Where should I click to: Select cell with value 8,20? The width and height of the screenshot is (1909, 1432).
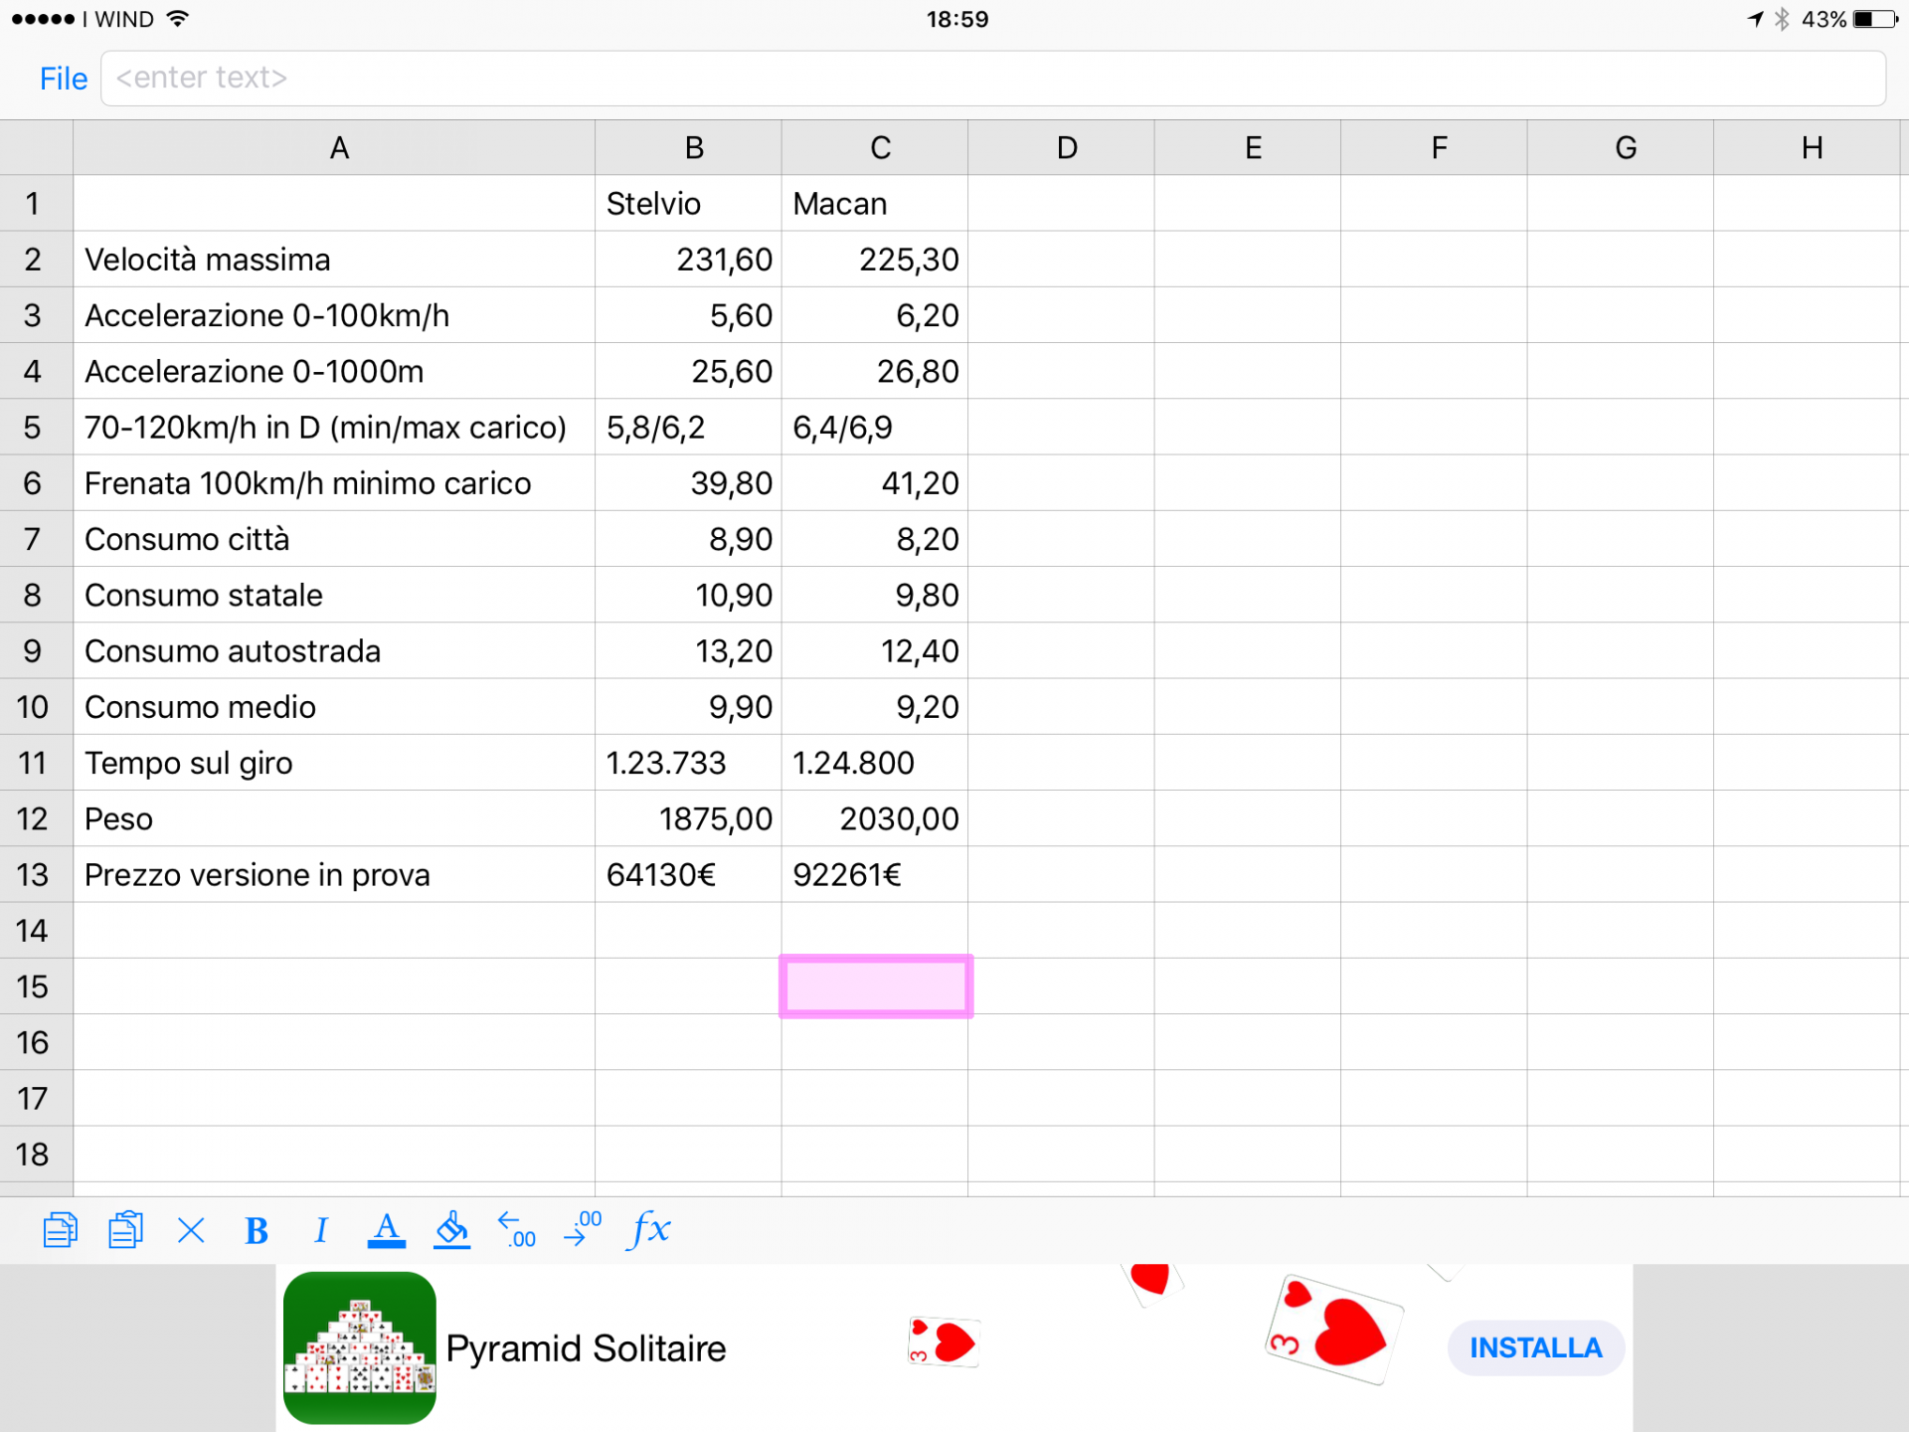(875, 539)
